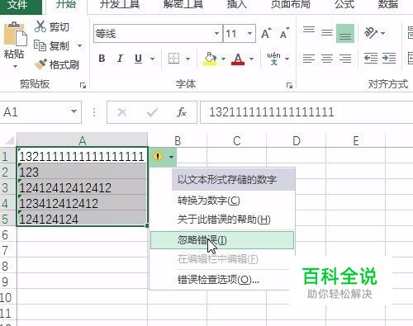The image size is (413, 326).
Task: Click the confirm checkmark in formula bar
Action: coord(152,112)
